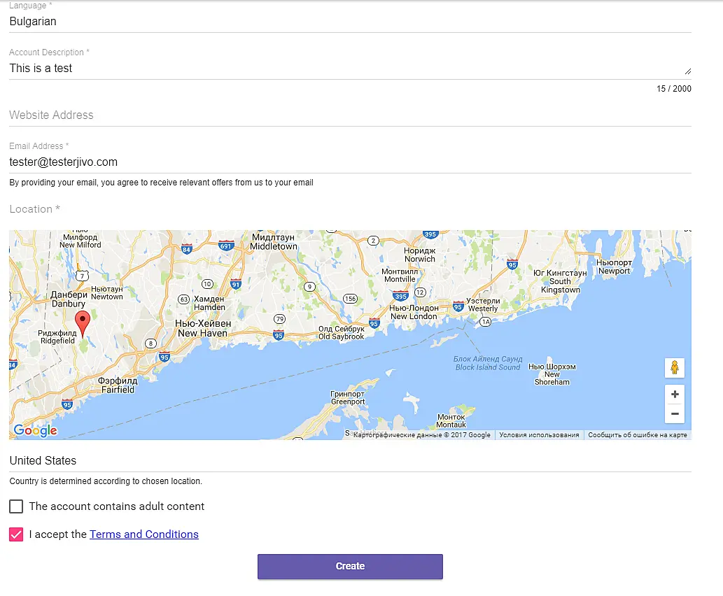
Task: Enable the adult content checkbox
Action: pyautogui.click(x=16, y=506)
